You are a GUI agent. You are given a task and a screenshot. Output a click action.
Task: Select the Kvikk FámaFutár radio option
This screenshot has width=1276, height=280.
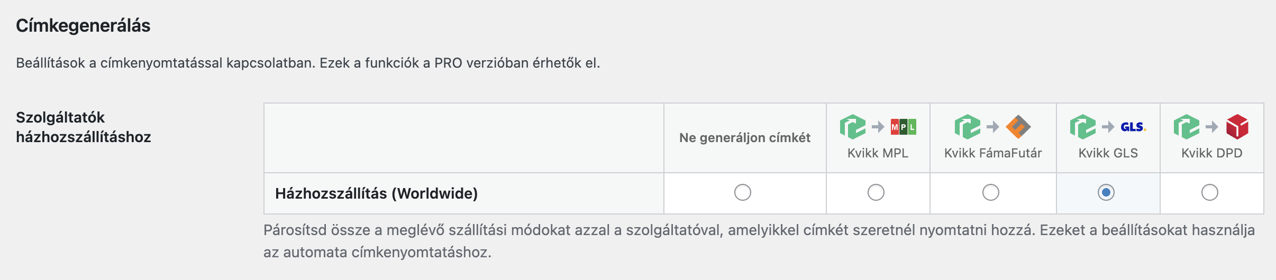[991, 192]
